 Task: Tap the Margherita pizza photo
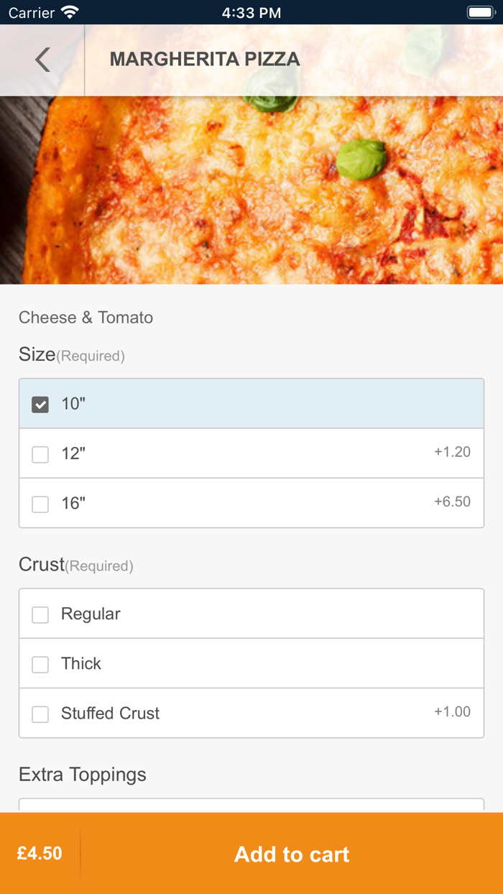251,190
